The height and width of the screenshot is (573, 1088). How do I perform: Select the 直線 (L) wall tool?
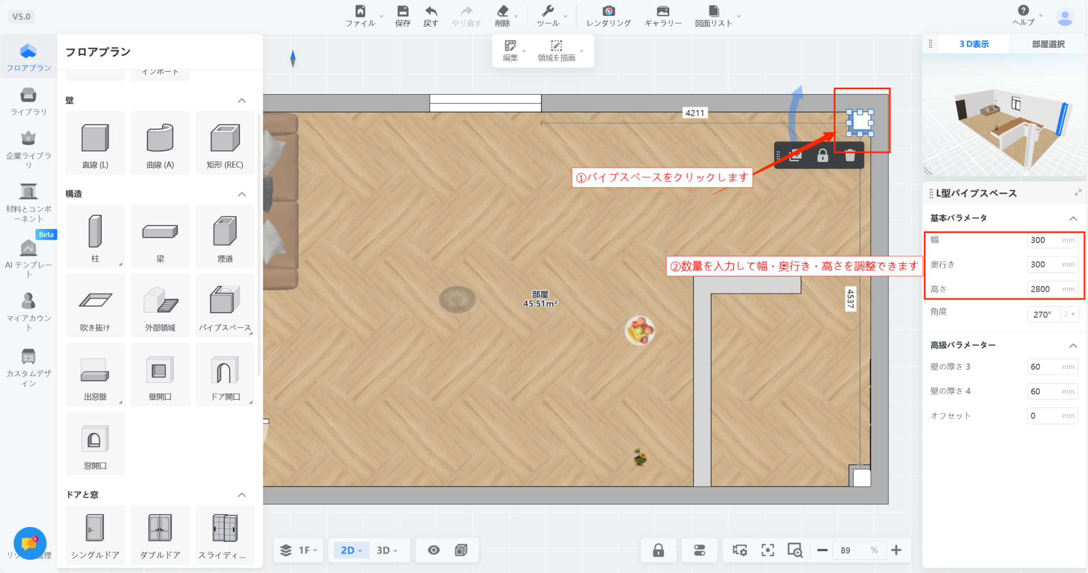tap(95, 143)
